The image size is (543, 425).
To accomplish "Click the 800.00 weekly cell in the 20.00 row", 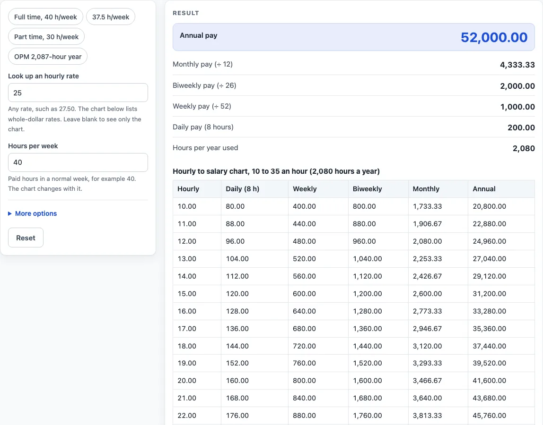I will coord(318,381).
